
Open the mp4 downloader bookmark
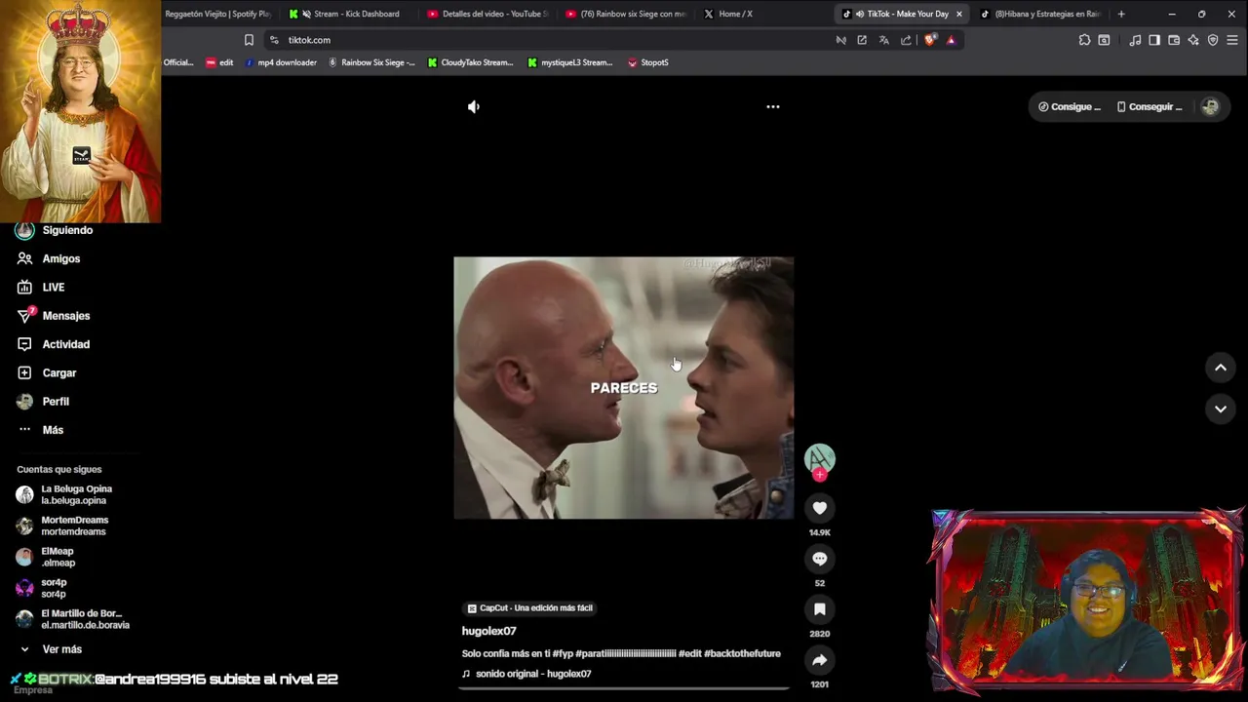[281, 62]
